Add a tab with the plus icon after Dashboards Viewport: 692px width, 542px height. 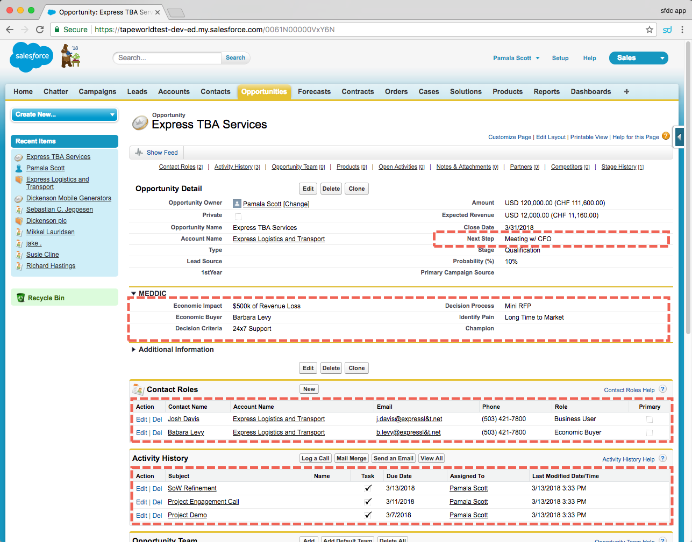click(x=626, y=92)
